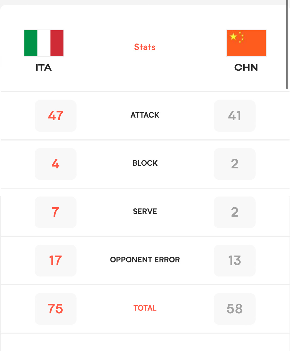The width and height of the screenshot is (290, 351).
Task: Click Italy's serve score 7
Action: [x=56, y=212]
